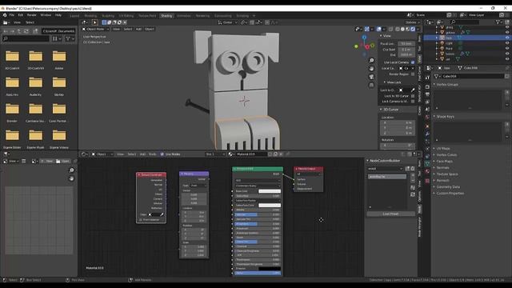Click the New button in image editor

click(47, 161)
